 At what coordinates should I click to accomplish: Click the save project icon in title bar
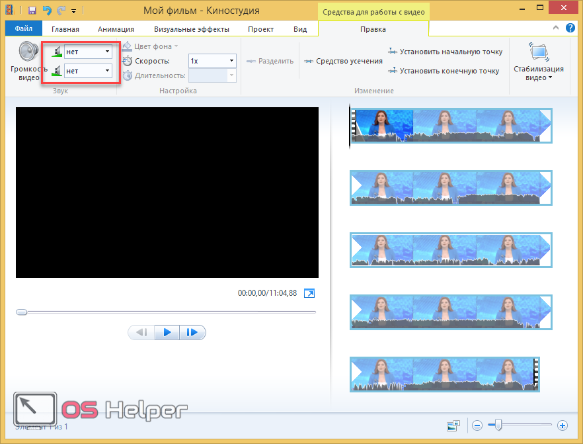[32, 11]
